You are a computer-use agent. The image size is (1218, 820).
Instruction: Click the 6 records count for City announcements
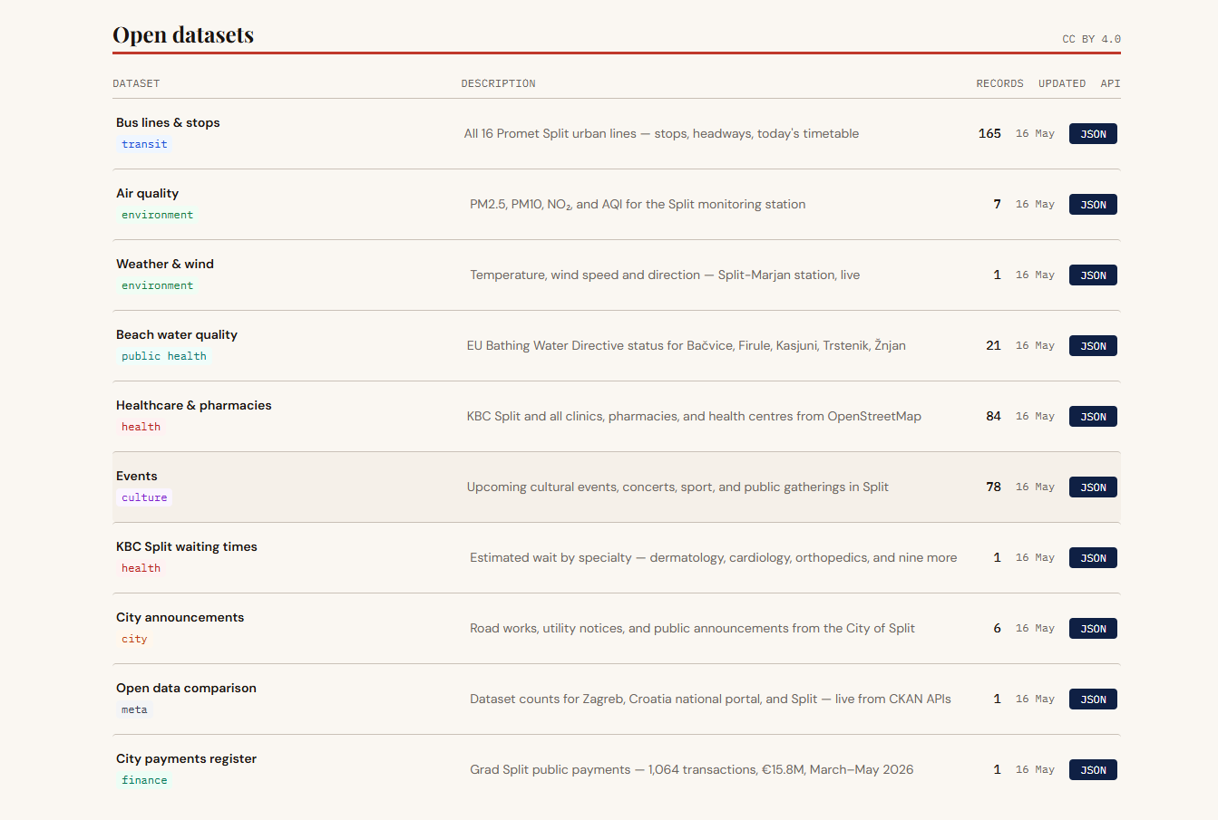[997, 628]
